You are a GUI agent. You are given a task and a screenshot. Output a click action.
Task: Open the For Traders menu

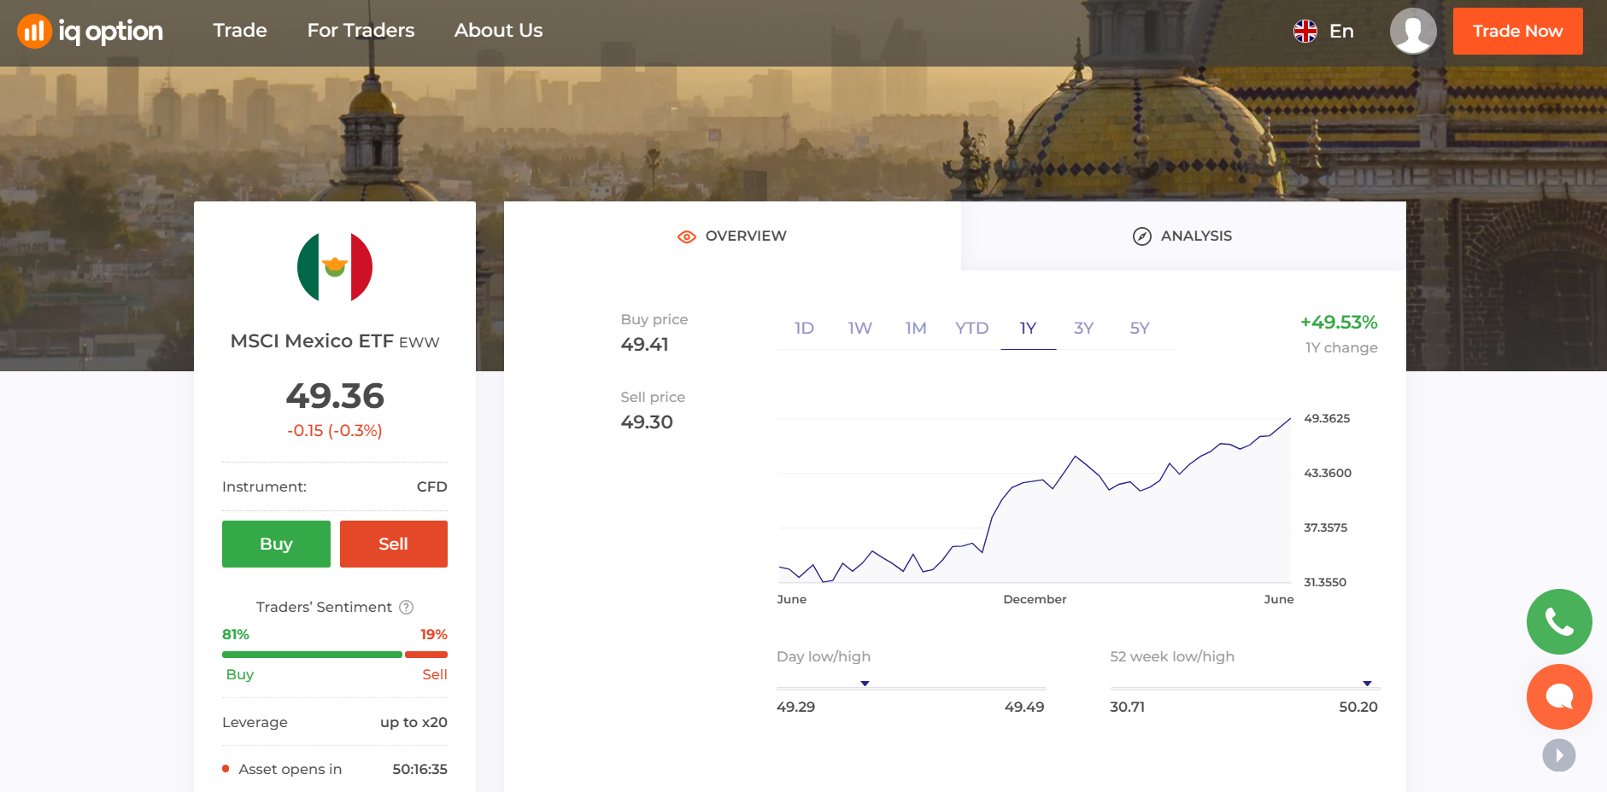tap(361, 31)
